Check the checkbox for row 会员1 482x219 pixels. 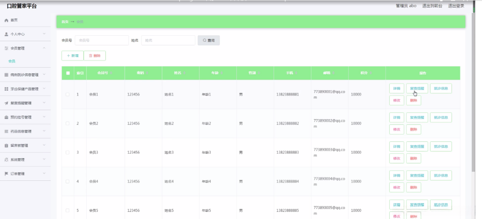(x=68, y=94)
